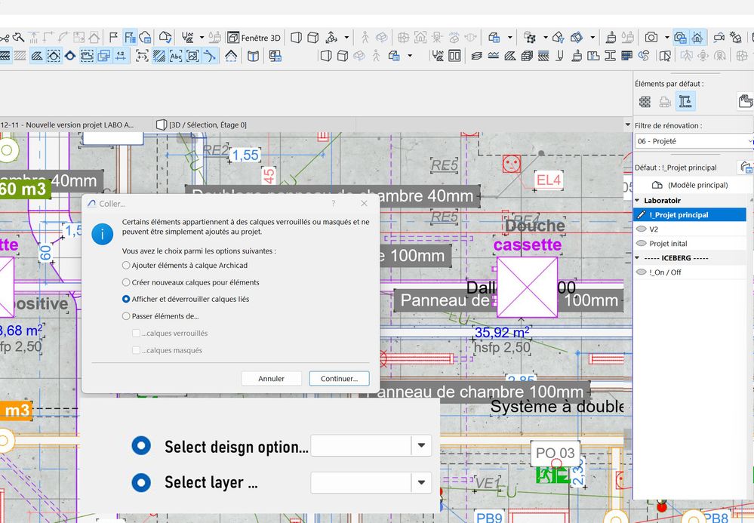Select 'Ajouter éléments à calque Archicad' radio option
This screenshot has width=754, height=523.
(126, 266)
